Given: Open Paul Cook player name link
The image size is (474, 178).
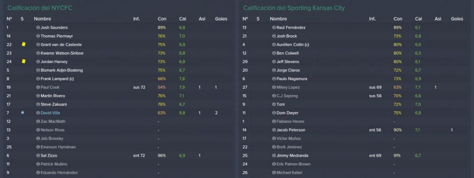Looking at the screenshot, I should tap(50, 87).
